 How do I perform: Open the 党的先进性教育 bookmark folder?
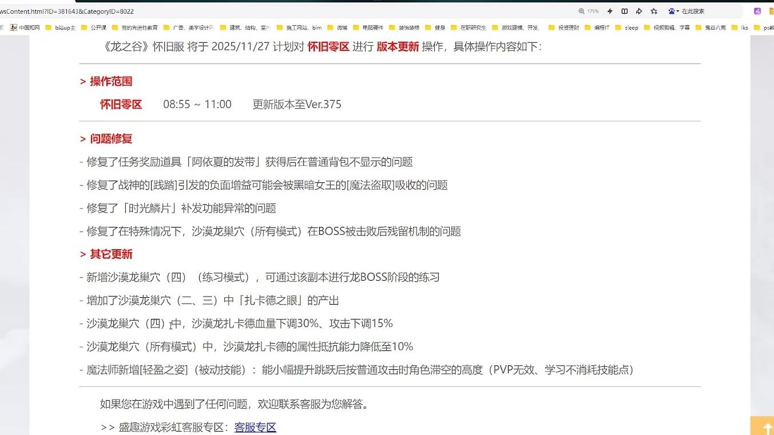(134, 27)
